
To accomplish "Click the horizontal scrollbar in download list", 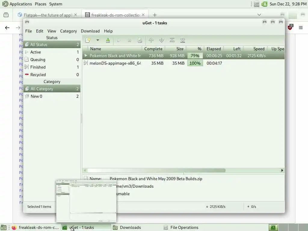I will click(156, 170).
